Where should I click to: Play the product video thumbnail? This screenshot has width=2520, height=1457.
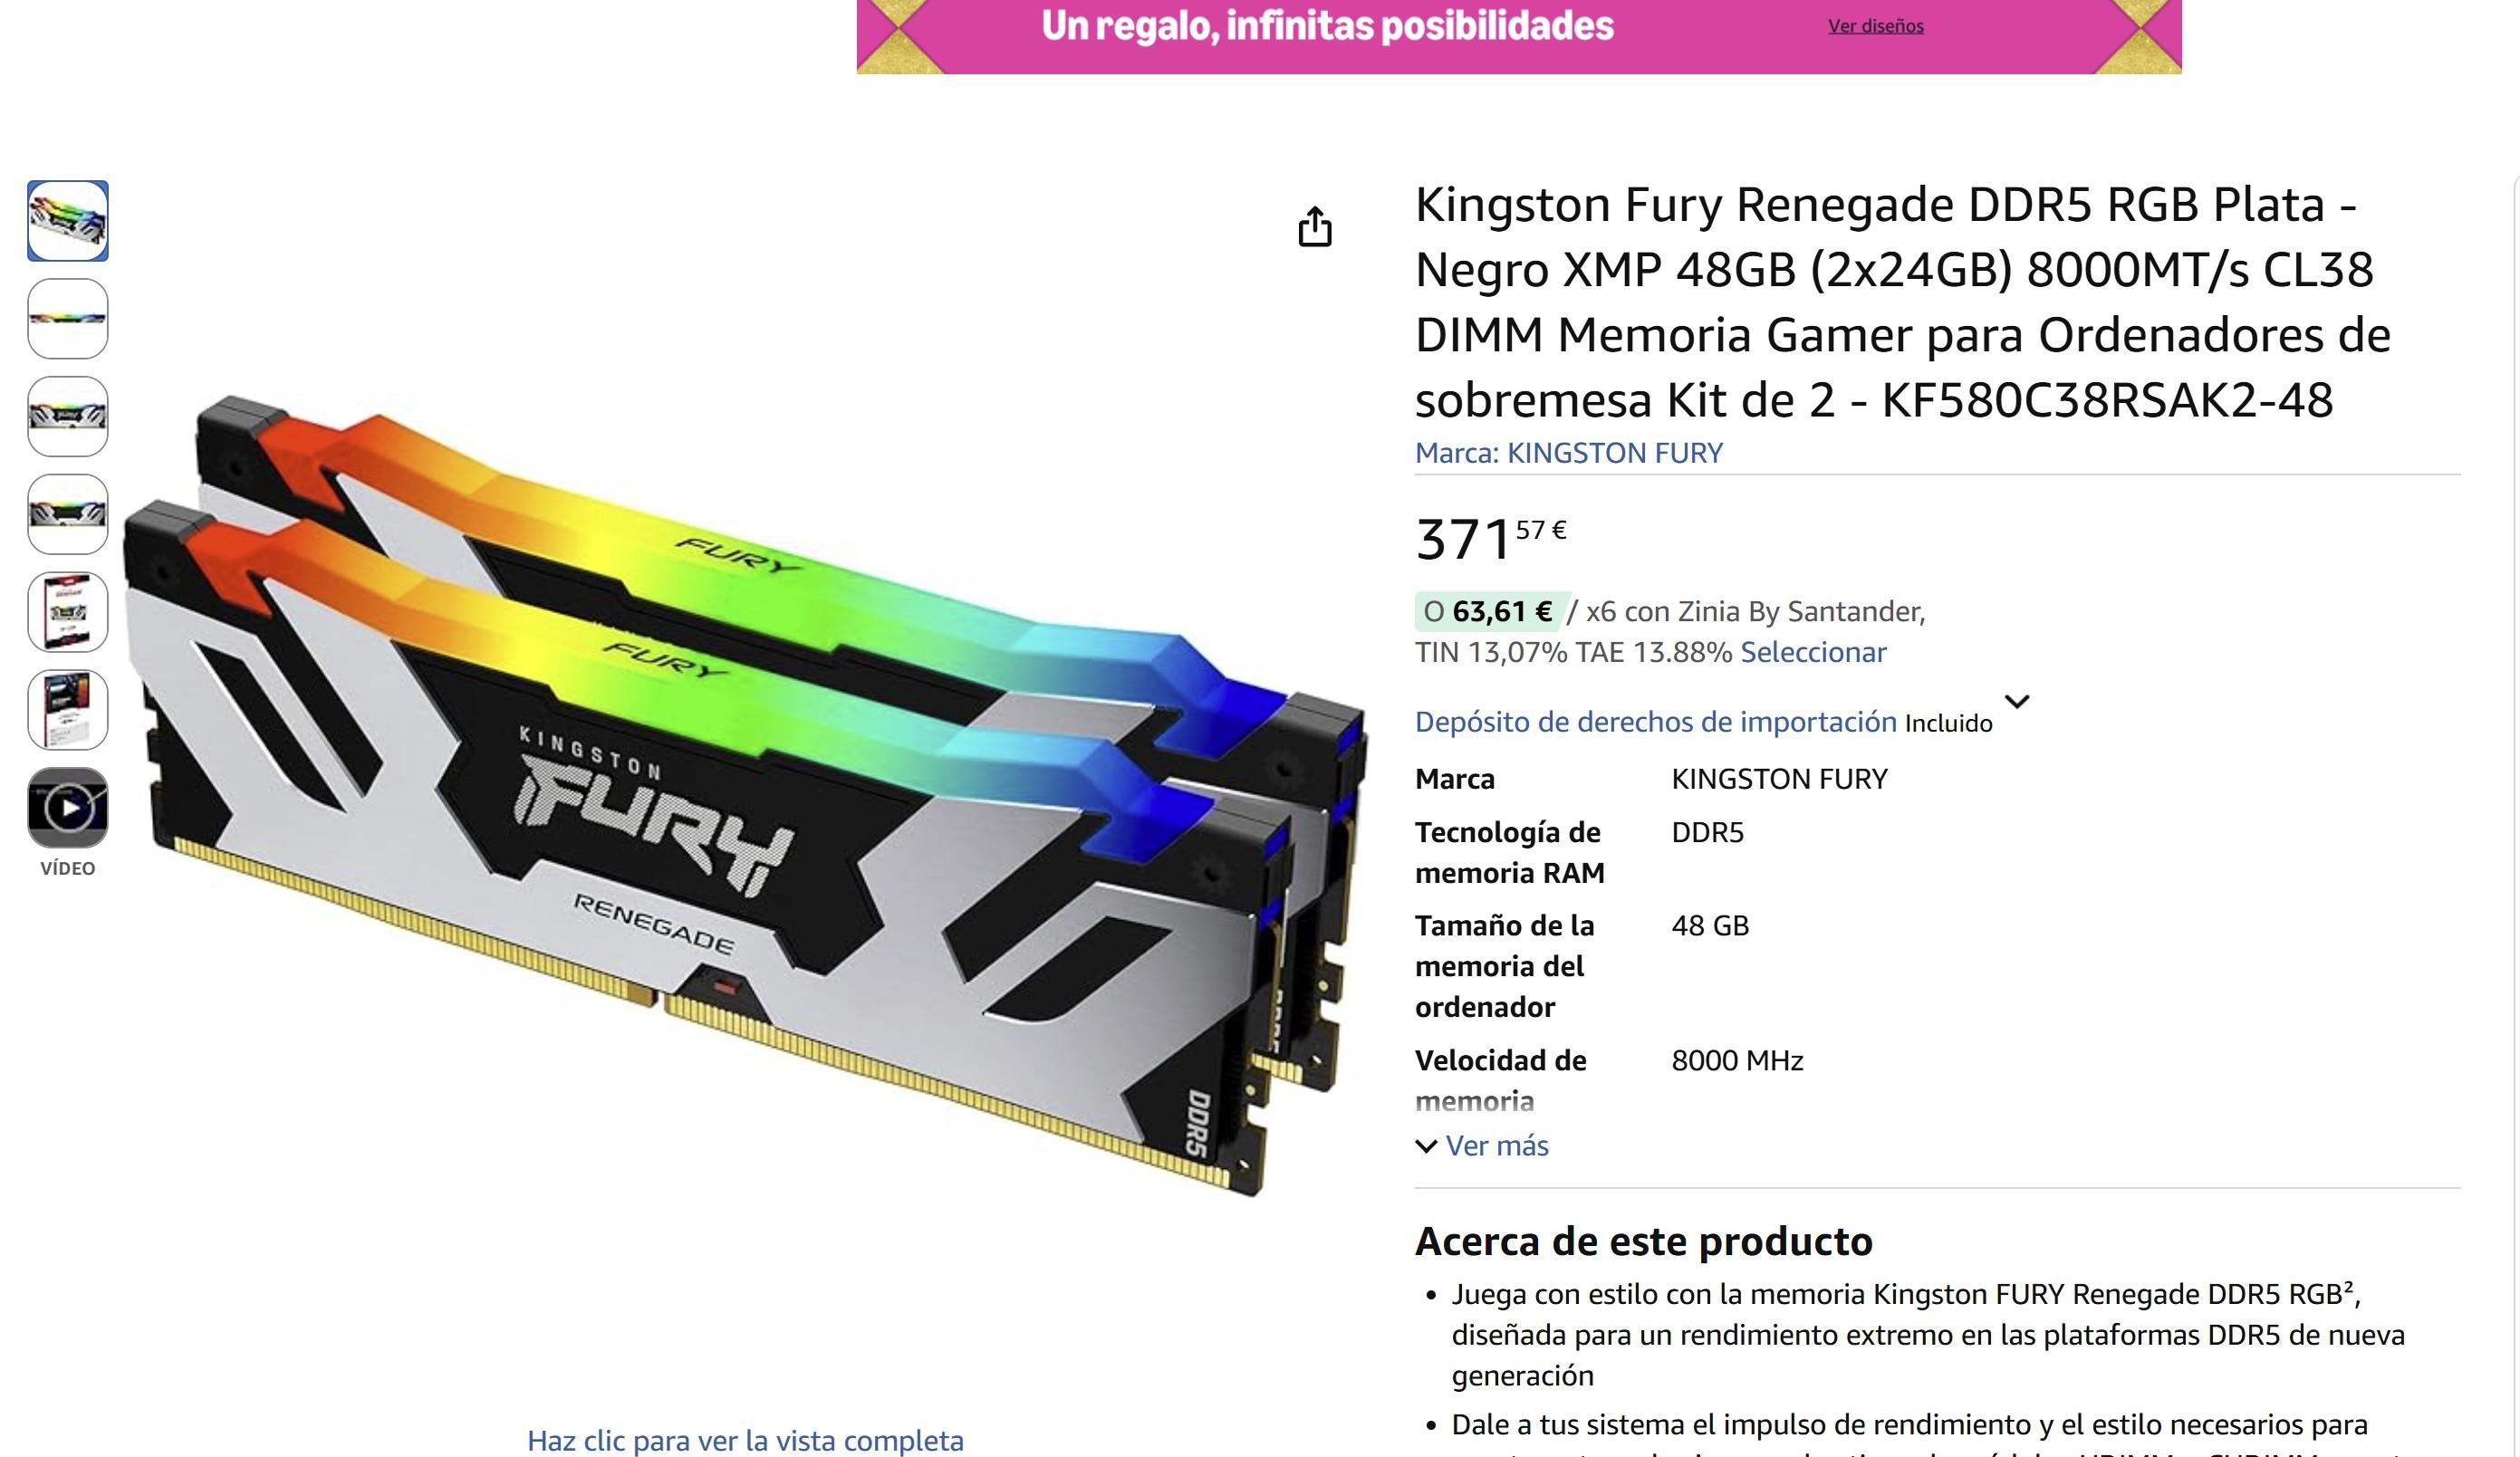pyautogui.click(x=68, y=807)
